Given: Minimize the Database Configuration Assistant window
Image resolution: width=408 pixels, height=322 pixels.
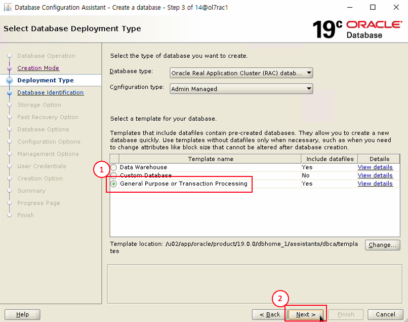Looking at the screenshot, I should click(x=350, y=7).
